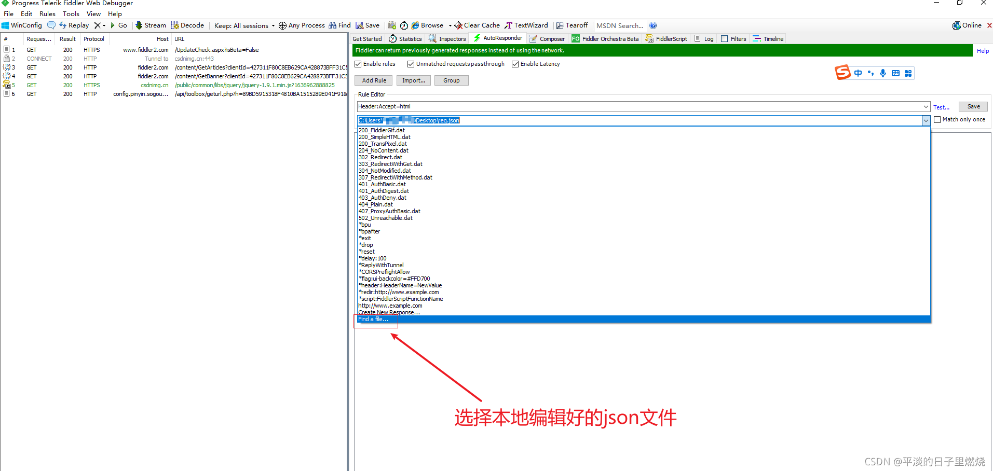The image size is (993, 471).
Task: Open the Sogou soft keyboard
Action: tap(895, 73)
